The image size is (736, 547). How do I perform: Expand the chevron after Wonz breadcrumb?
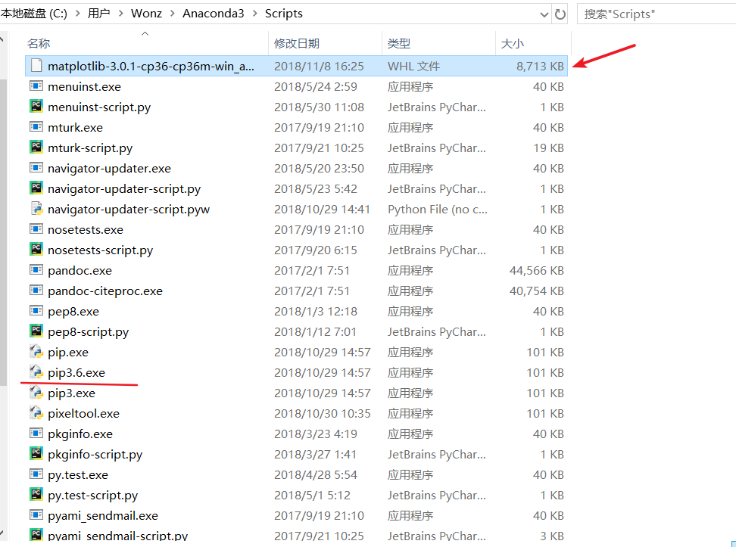[173, 14]
